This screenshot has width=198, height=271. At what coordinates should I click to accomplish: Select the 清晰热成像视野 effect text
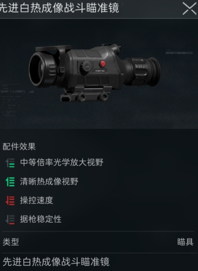(49, 181)
